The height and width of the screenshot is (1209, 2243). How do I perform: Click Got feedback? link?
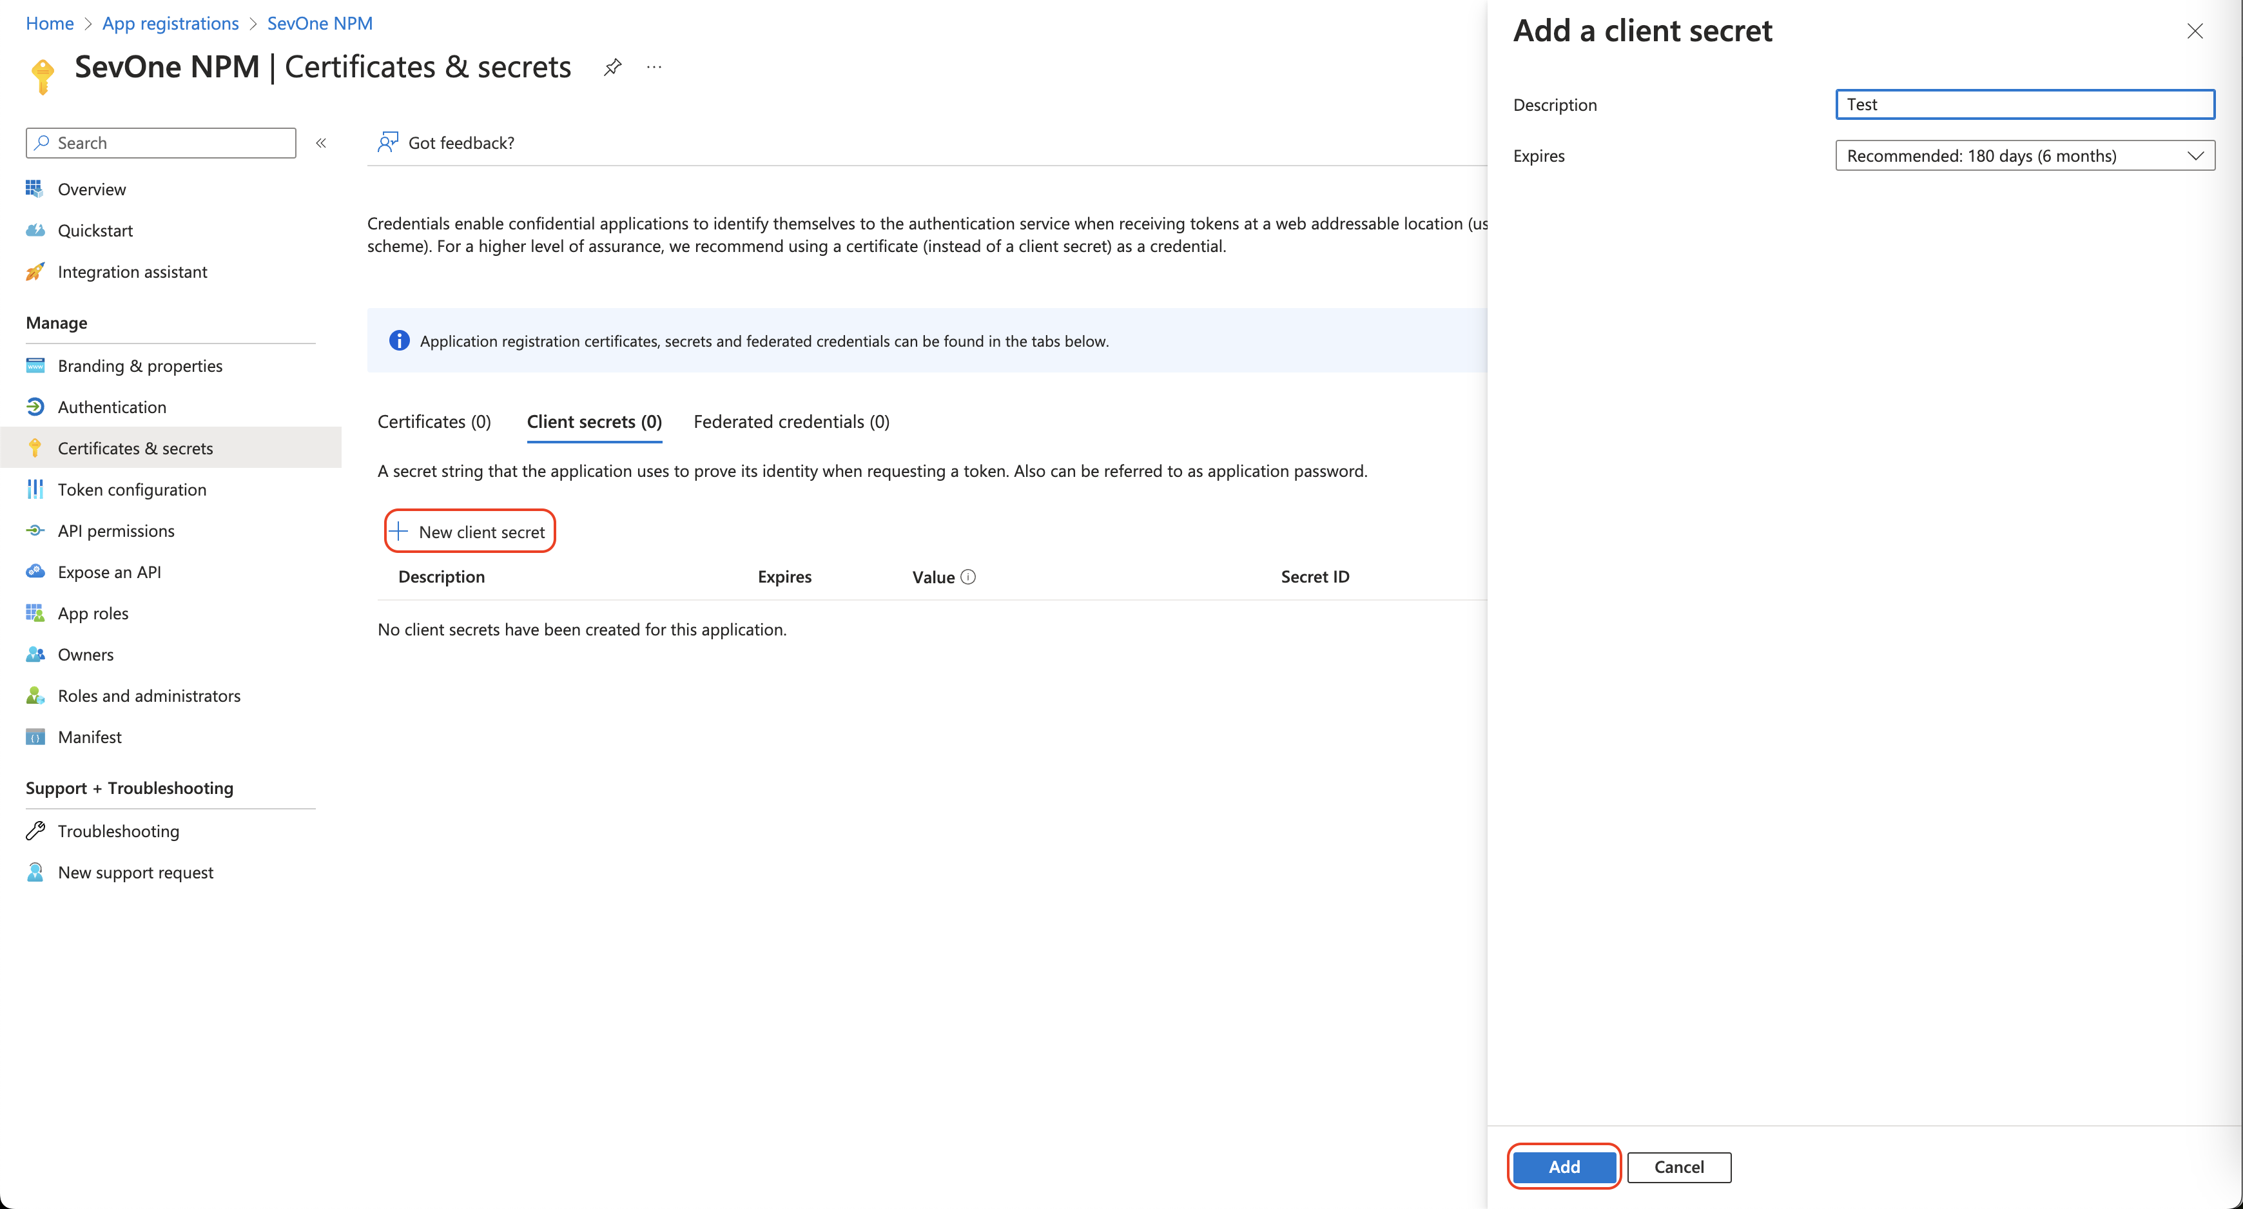tap(461, 143)
